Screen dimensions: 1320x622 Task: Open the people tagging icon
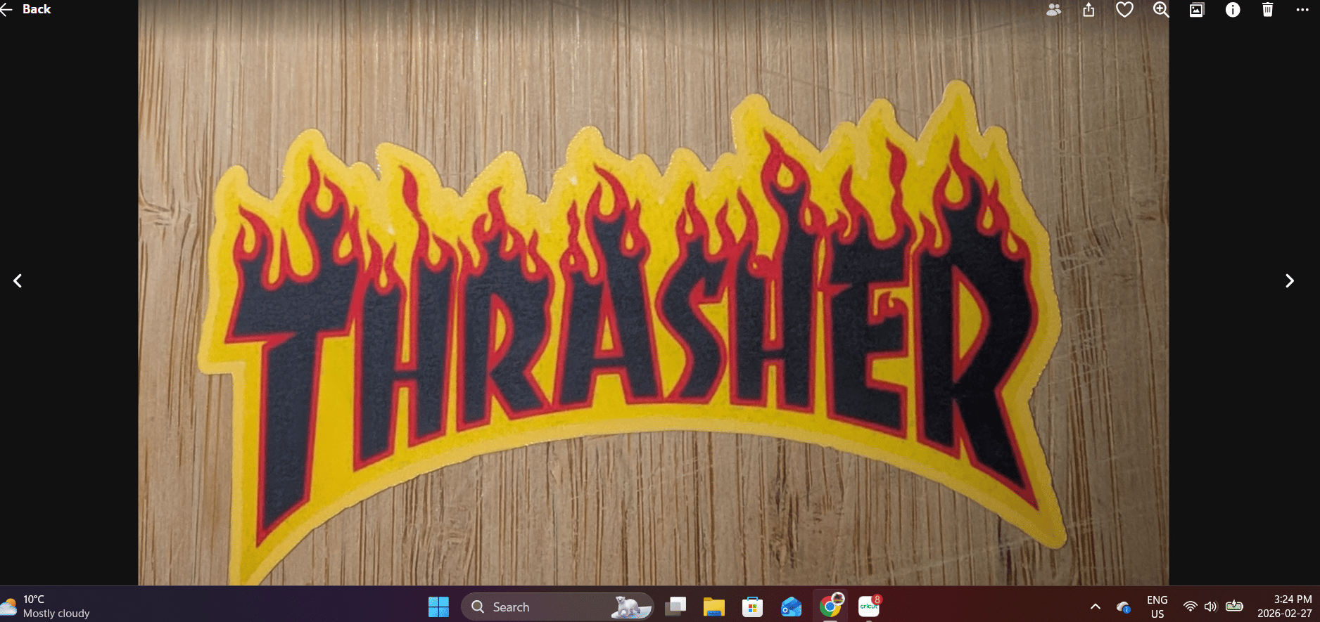pos(1053,10)
